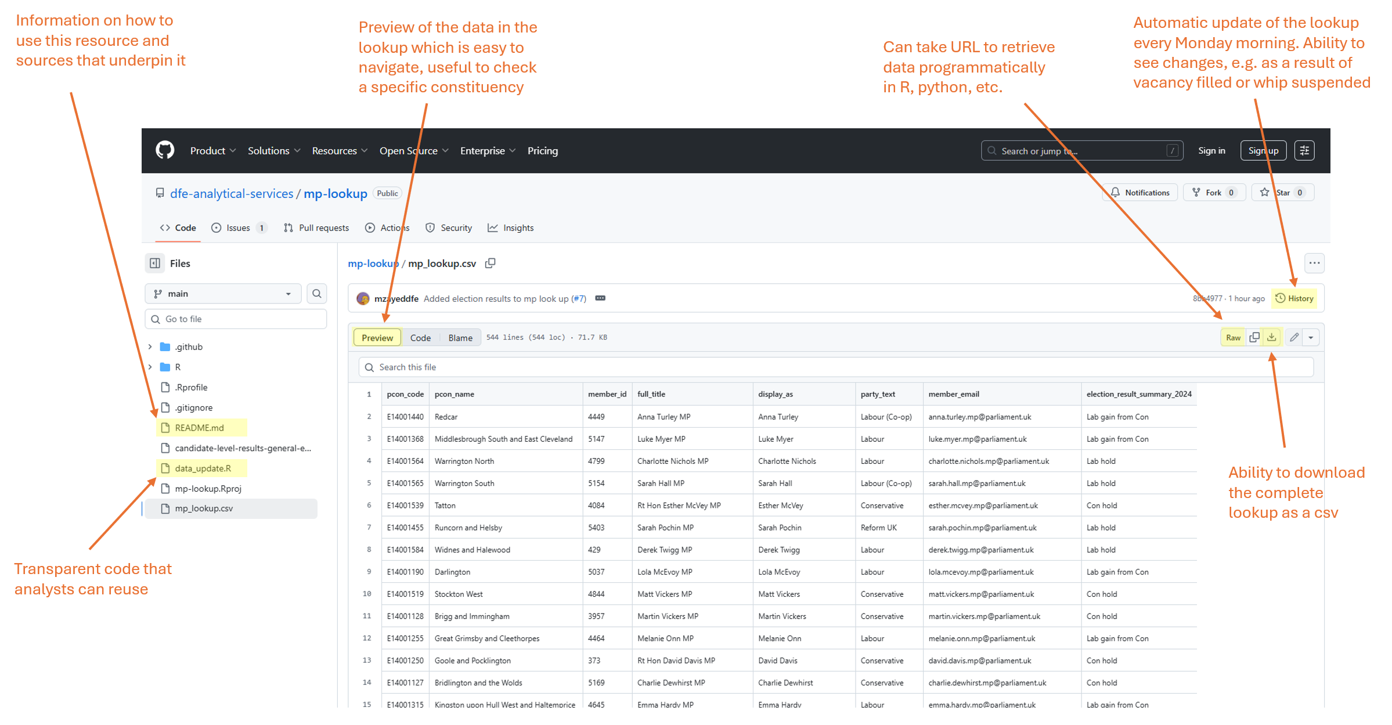Viewport: 1392px width, 725px height.
Task: Star the repository
Action: click(1283, 193)
